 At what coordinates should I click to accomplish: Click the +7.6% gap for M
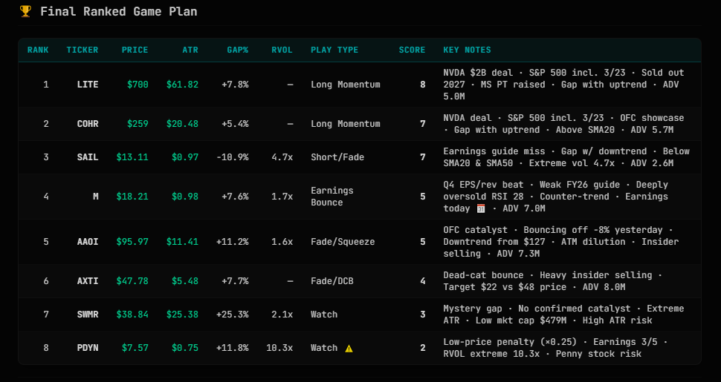click(x=236, y=197)
